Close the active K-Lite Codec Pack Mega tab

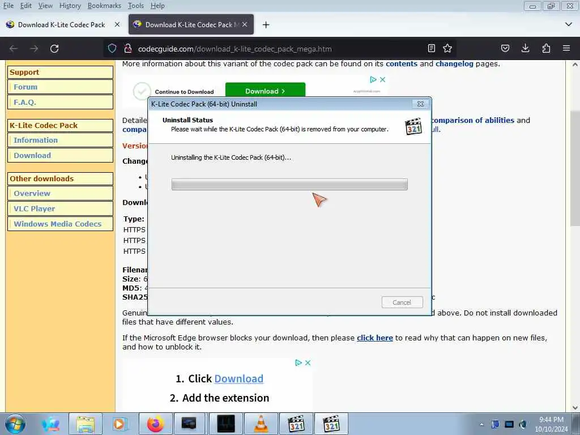(245, 24)
